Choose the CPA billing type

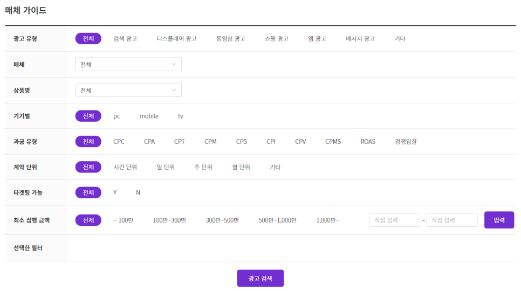149,141
